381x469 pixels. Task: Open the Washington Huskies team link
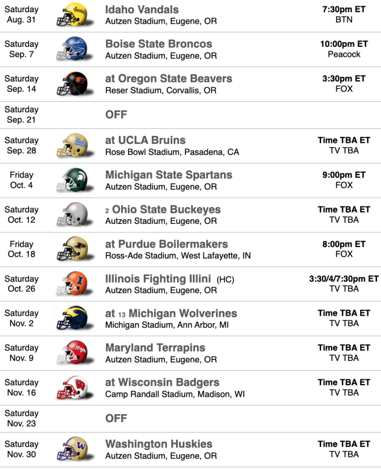pyautogui.click(x=159, y=444)
